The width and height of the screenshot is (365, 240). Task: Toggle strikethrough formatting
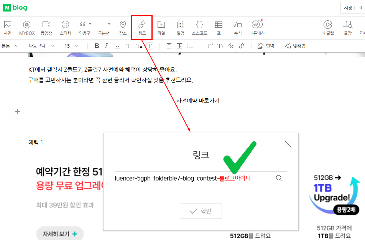(x=128, y=46)
